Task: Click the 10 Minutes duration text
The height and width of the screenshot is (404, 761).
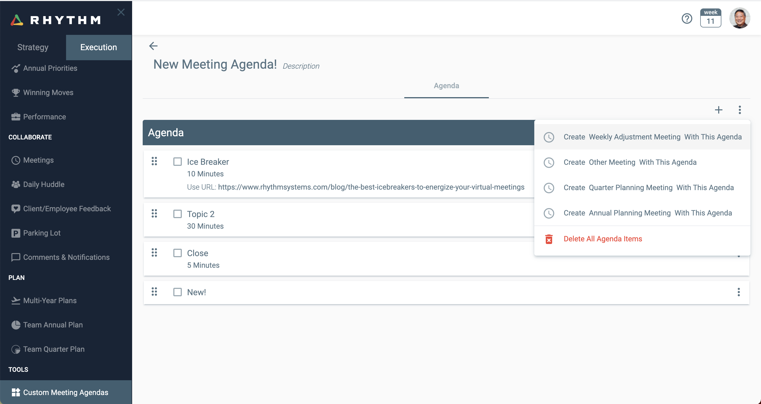Action: pyautogui.click(x=205, y=174)
